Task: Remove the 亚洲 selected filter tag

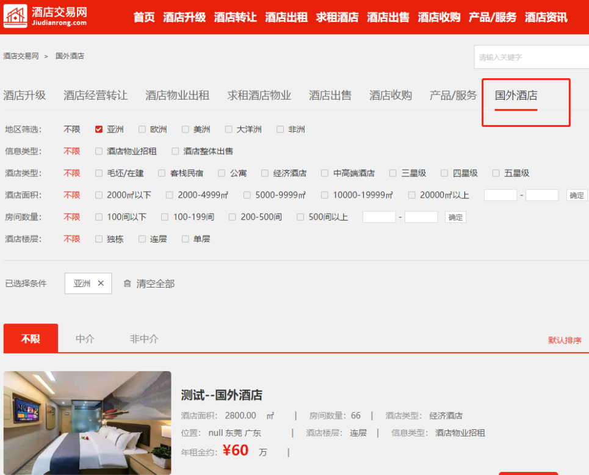Action: click(x=101, y=283)
